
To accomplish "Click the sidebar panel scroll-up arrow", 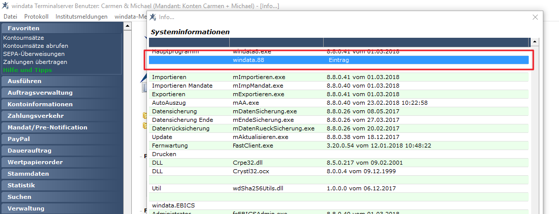I will coord(127,26).
